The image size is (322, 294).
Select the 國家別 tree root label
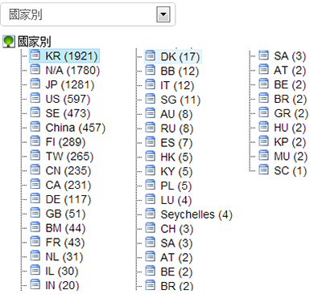click(x=35, y=42)
